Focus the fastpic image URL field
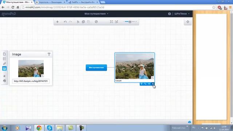This screenshot has width=233, height=131. tap(31, 81)
